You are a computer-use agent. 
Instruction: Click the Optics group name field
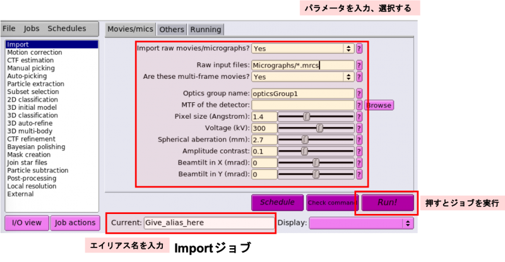point(303,94)
